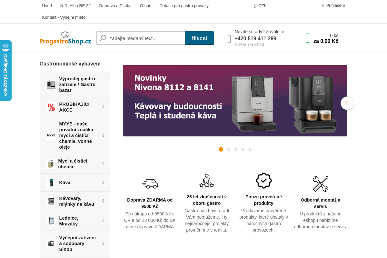Open cart total za 0,00 Kč

click(326, 41)
